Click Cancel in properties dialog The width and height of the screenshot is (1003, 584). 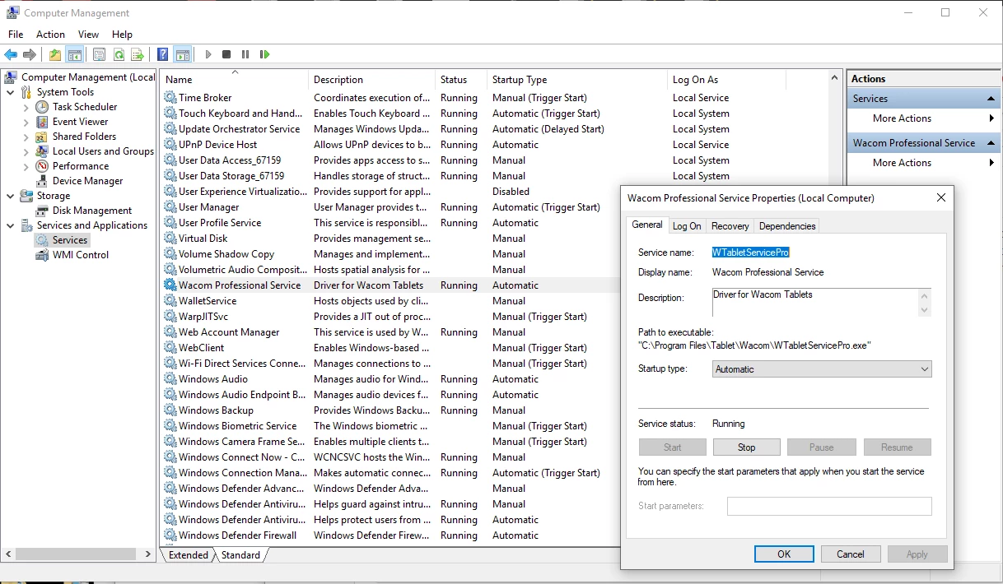click(x=851, y=554)
